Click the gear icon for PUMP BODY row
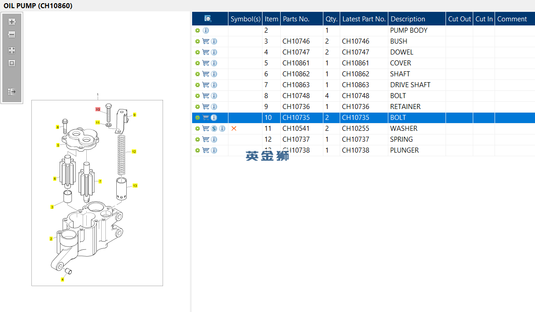This screenshot has height=312, width=535. pyautogui.click(x=198, y=30)
